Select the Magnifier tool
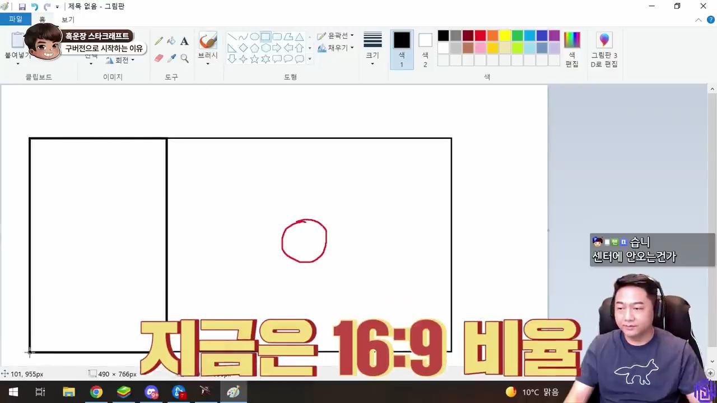The height and width of the screenshot is (403, 717). (x=184, y=58)
